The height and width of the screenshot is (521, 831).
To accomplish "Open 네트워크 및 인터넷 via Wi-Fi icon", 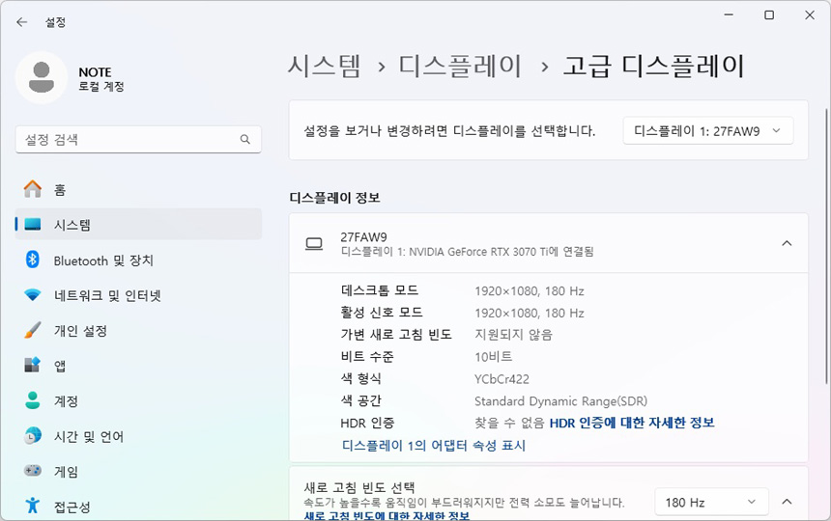I will click(x=33, y=295).
